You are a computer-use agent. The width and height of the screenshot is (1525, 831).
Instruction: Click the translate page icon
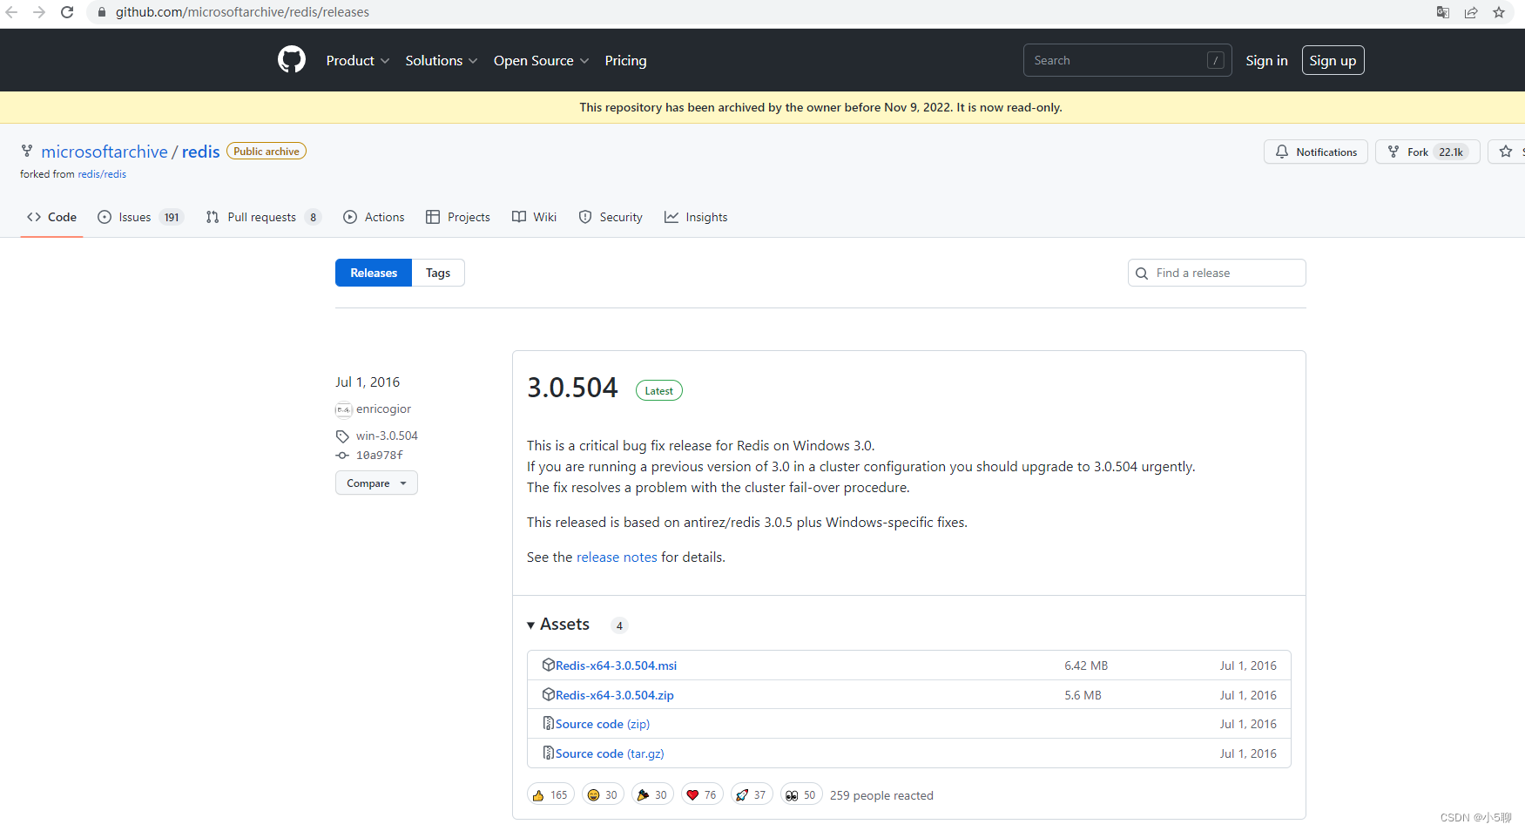coord(1443,12)
